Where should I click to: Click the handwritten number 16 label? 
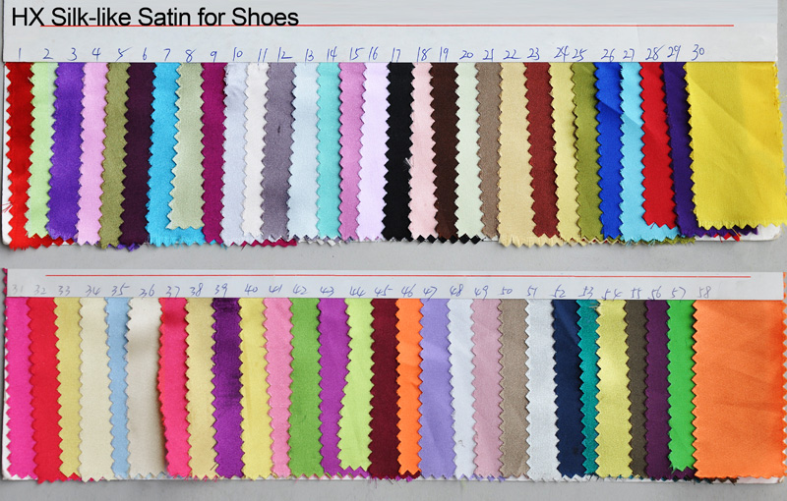(374, 54)
